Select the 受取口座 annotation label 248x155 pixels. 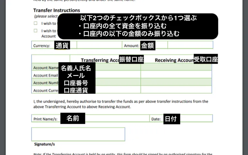(x=206, y=59)
